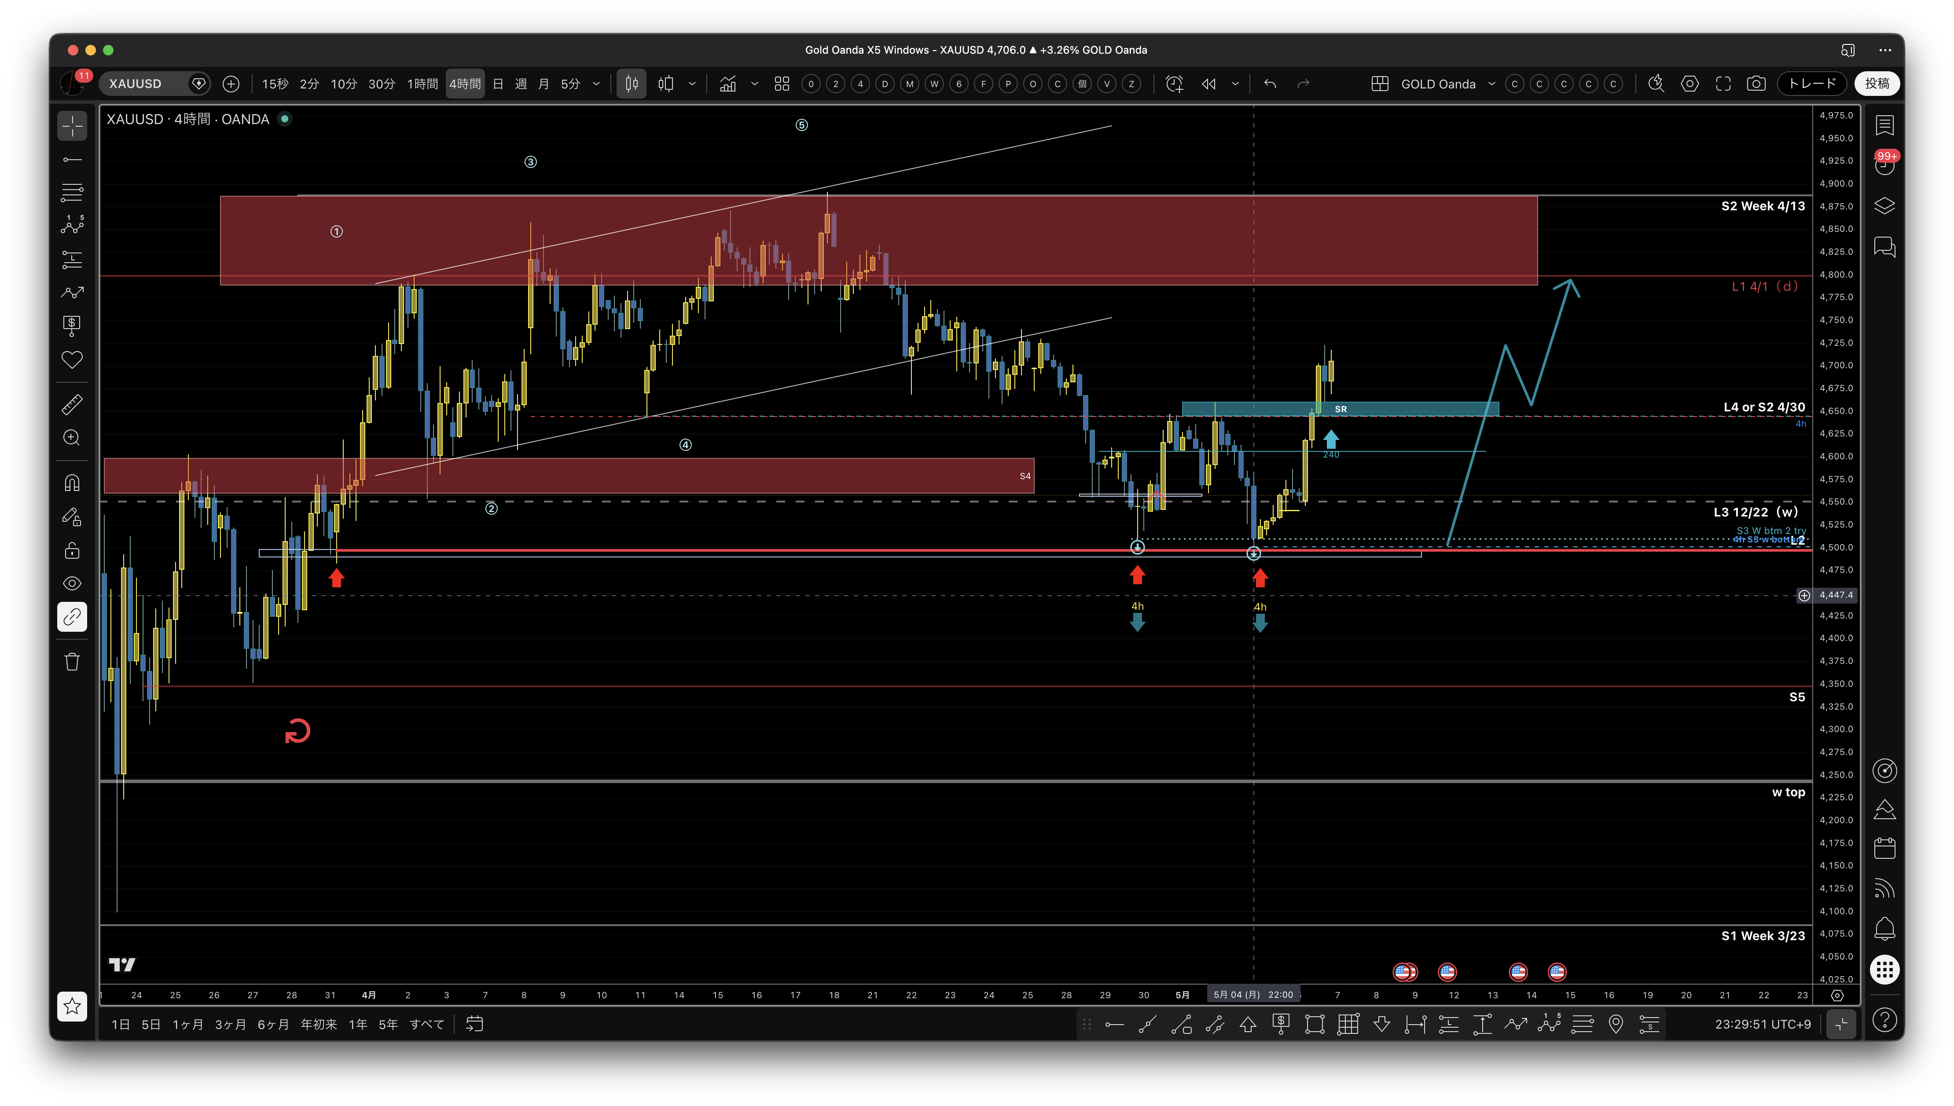
Task: Toggle the drawing link sync button
Action: 72,617
